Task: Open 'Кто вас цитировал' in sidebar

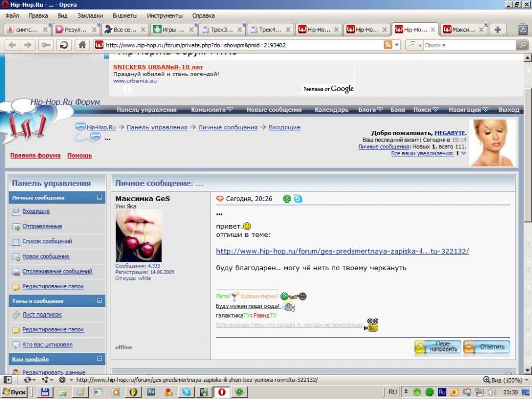Action: pos(47,344)
